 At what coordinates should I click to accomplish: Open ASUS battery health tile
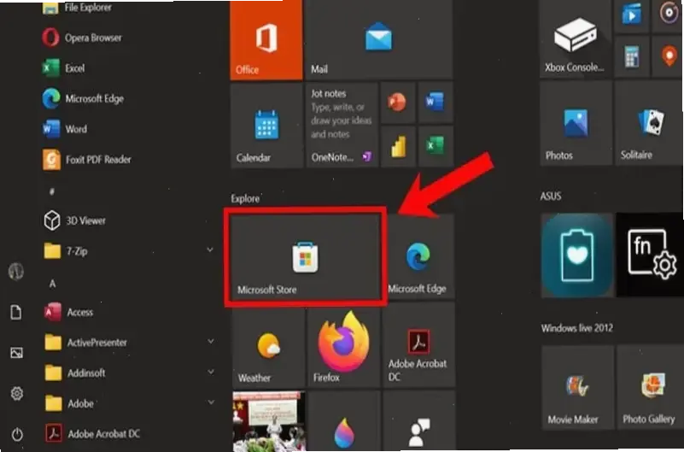(x=577, y=255)
